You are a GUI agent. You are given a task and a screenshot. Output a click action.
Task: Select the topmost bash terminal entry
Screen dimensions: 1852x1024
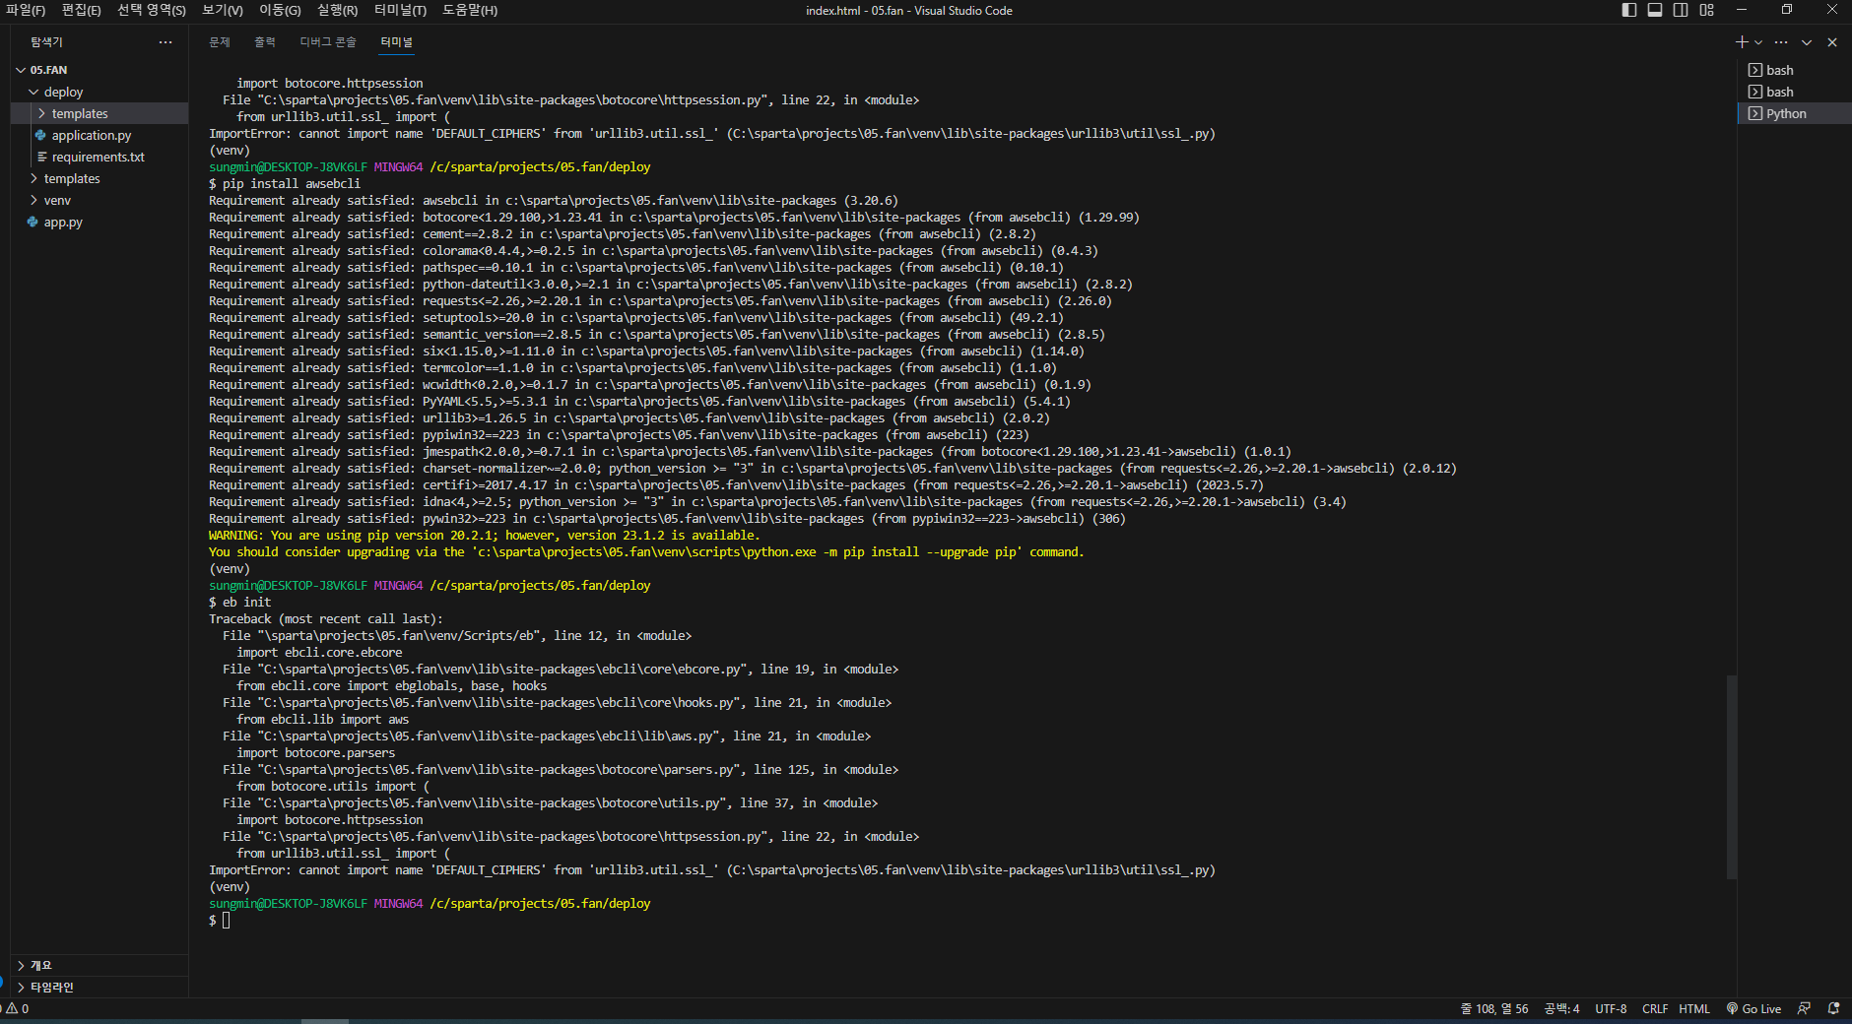(x=1794, y=70)
